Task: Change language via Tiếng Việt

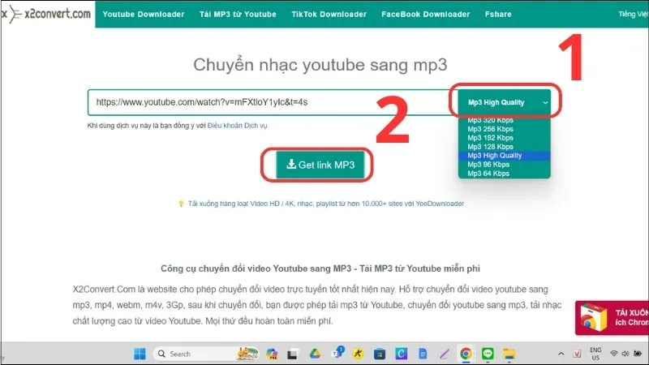Action: point(634,14)
